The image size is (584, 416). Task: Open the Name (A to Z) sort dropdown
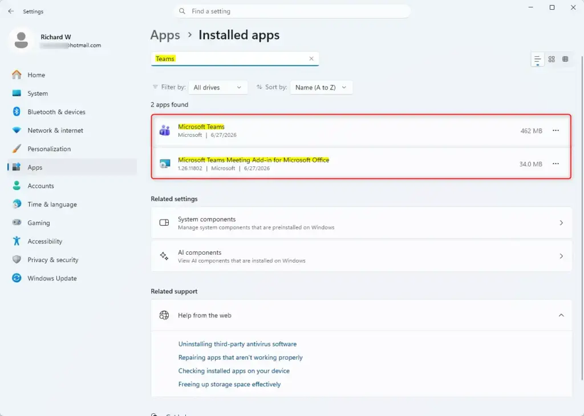pyautogui.click(x=321, y=87)
